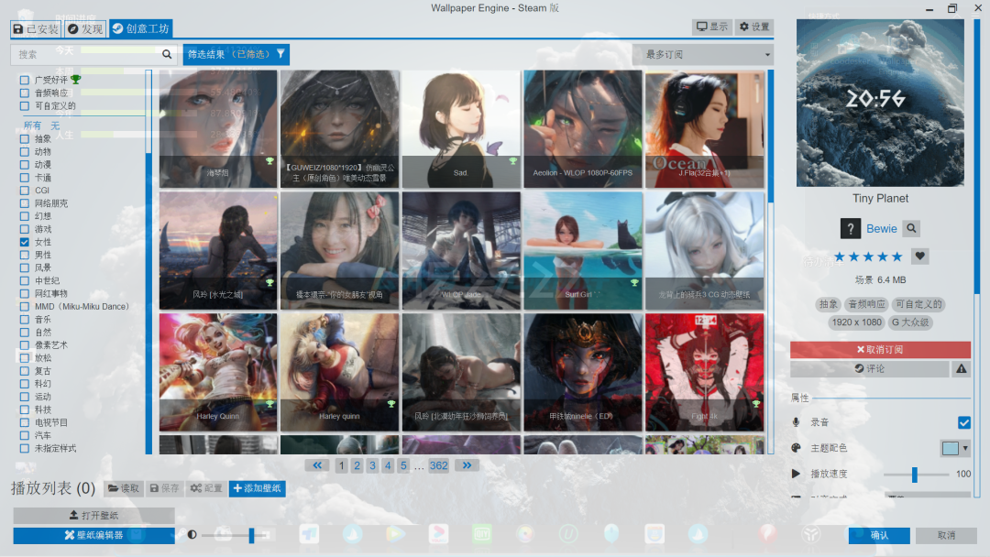Click the play icon beside 播放速度
This screenshot has width=990, height=557.
tap(796, 474)
